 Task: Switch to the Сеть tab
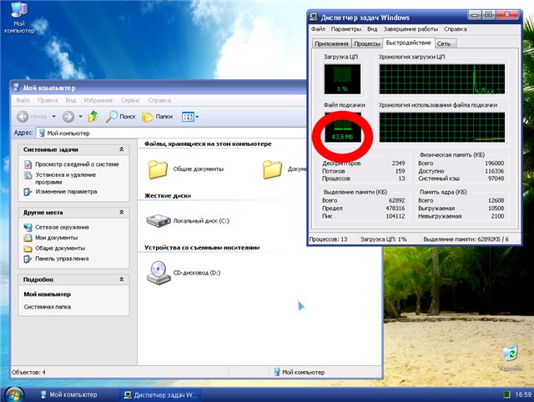(x=444, y=43)
